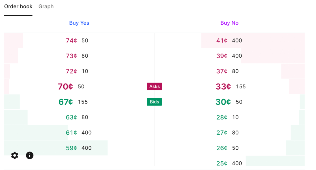316x170 pixels.
Task: Click the Buy No column header
Action: click(229, 23)
